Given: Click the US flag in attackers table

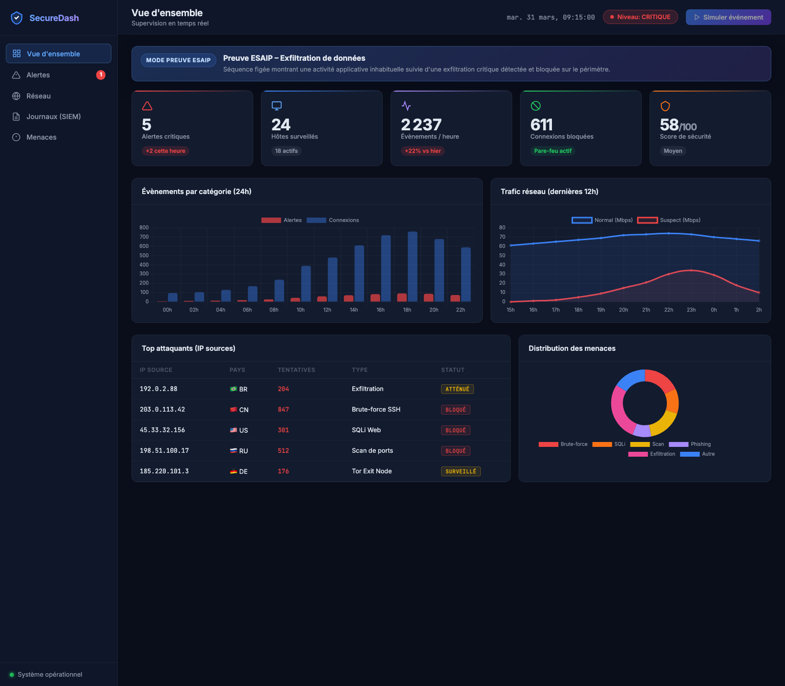Looking at the screenshot, I should coord(234,430).
